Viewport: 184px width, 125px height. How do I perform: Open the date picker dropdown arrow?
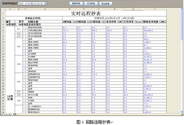click(31, 3)
